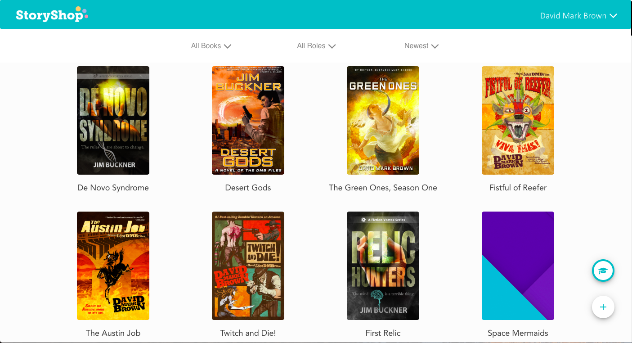Open the Fistful of Reefer cover
This screenshot has height=343, width=632.
click(518, 120)
